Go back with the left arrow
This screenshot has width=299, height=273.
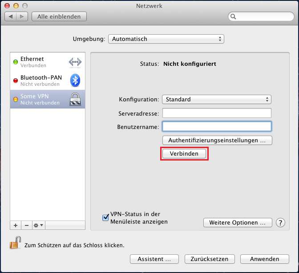click(11, 16)
